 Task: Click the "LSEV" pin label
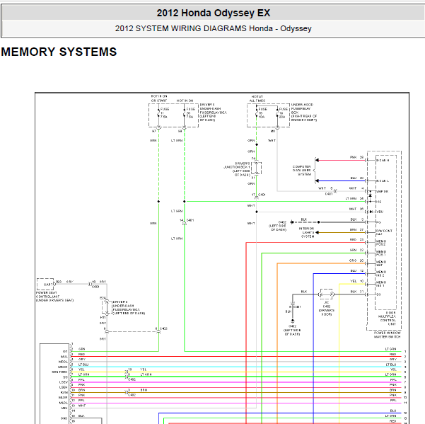tap(63, 382)
